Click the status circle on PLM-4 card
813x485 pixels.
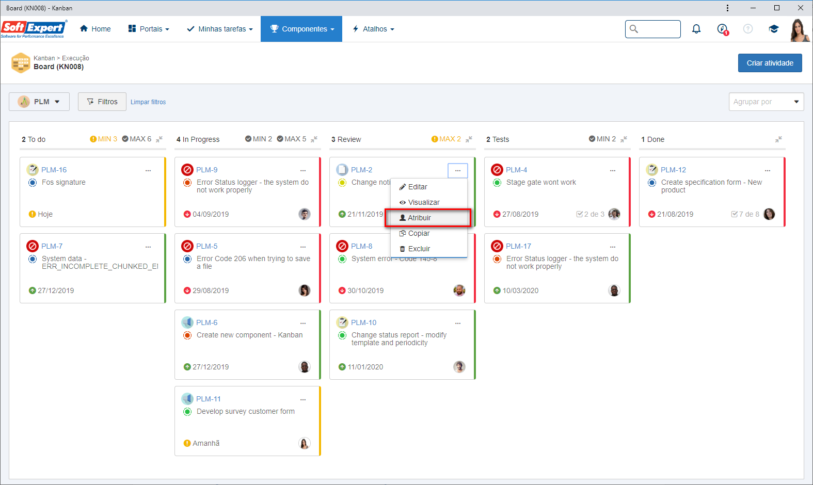click(x=497, y=183)
